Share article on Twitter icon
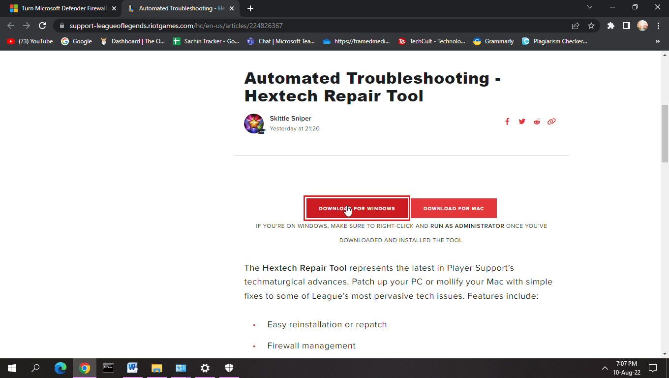 click(522, 122)
